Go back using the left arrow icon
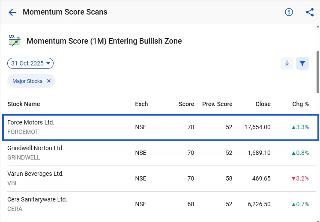 [12, 12]
